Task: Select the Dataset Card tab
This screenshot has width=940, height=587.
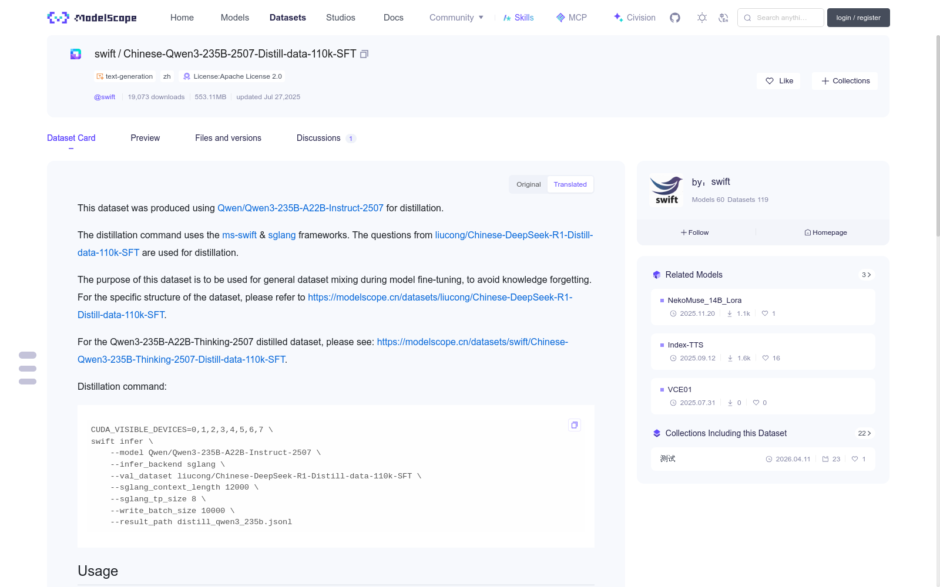Action: 71,138
